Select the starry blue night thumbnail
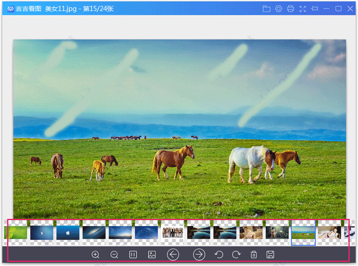This screenshot has height=266, width=358. click(146, 233)
